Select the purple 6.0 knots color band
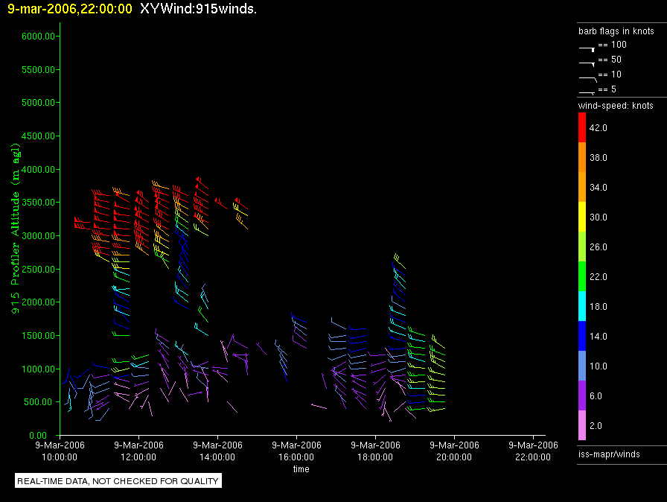 (583, 396)
